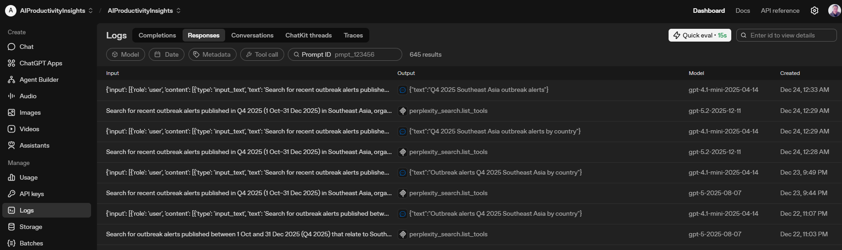
Task: Run Quick eval
Action: click(x=699, y=35)
